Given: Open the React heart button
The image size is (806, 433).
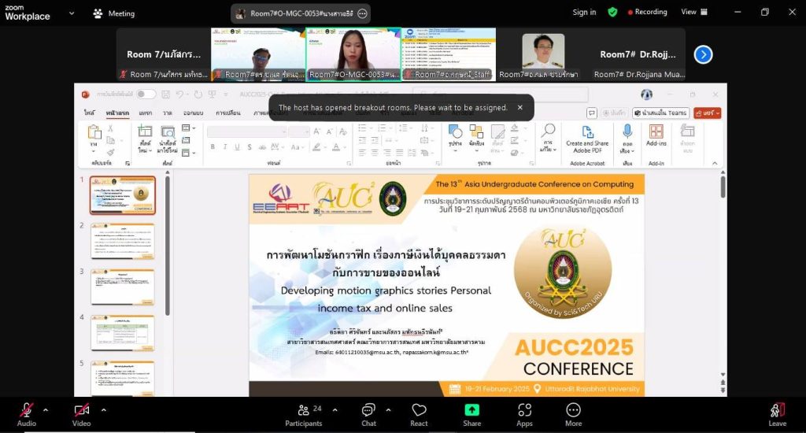Looking at the screenshot, I should (x=419, y=414).
